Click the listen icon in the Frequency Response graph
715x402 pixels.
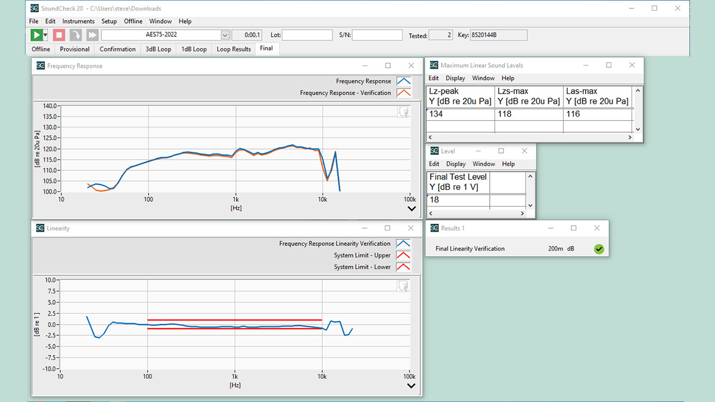click(x=403, y=111)
